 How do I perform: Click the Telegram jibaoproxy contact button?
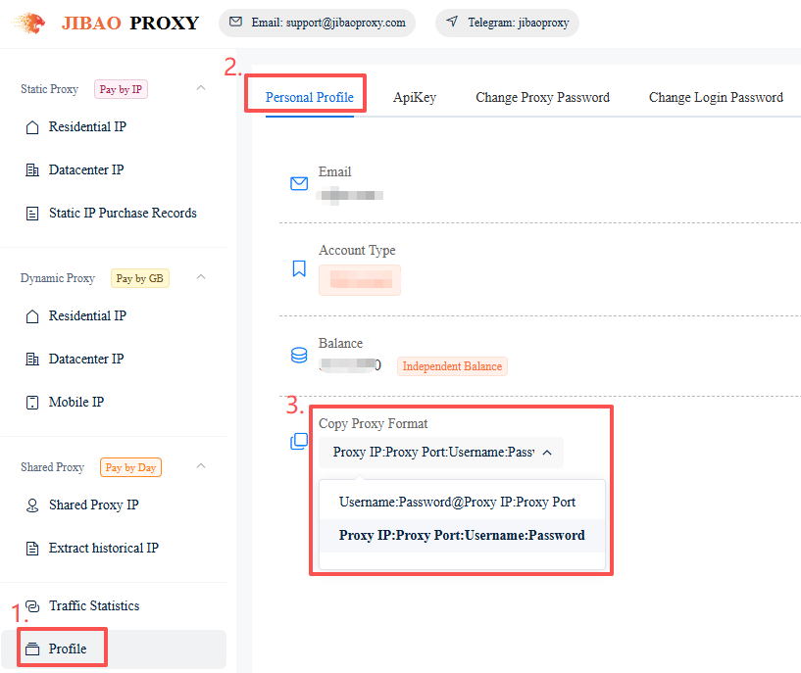click(507, 23)
